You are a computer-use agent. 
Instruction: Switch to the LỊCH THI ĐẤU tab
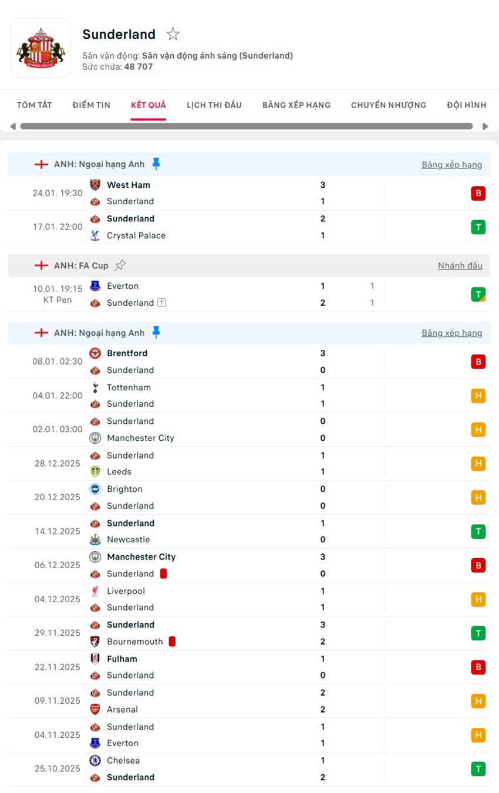pyautogui.click(x=214, y=104)
